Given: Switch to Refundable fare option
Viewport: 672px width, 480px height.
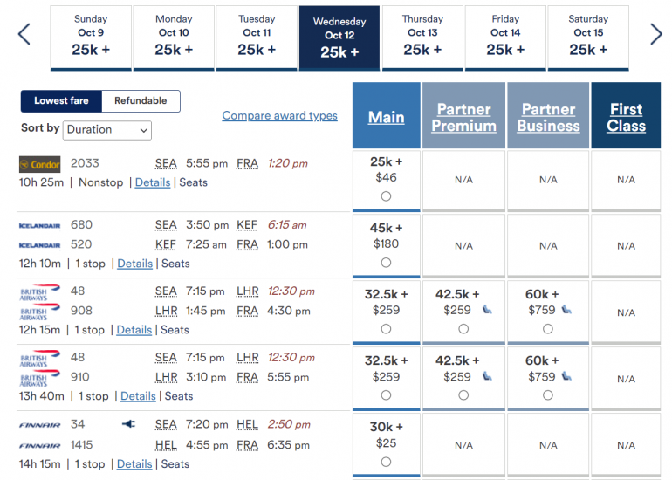Looking at the screenshot, I should 141,101.
